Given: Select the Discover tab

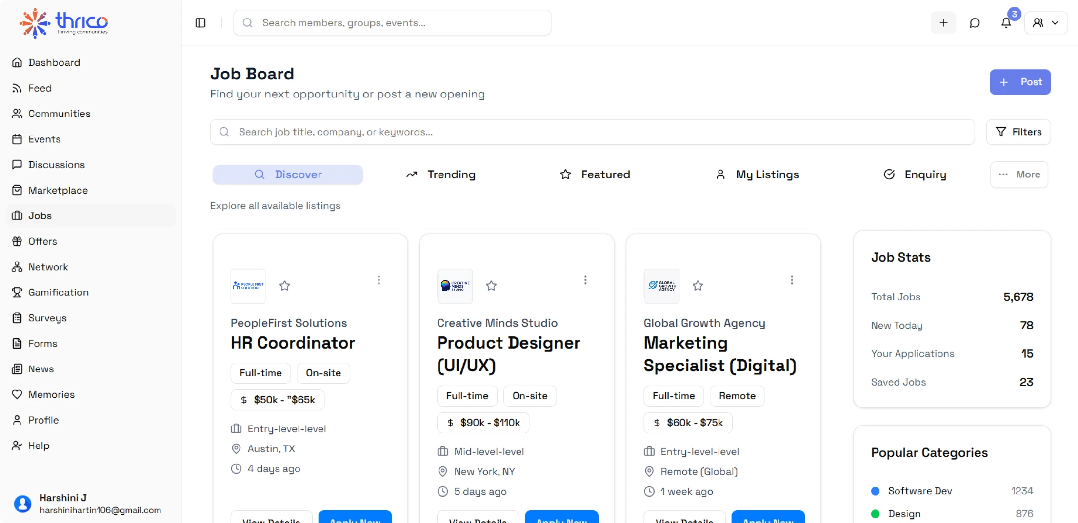Looking at the screenshot, I should click(x=288, y=174).
